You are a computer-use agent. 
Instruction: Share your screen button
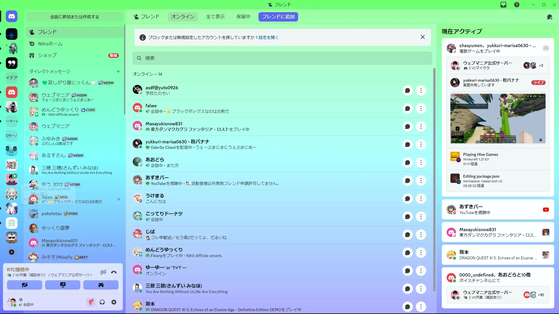[63, 285]
